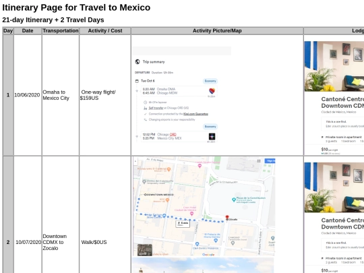This screenshot has height=273, width=364.
Task: Click the Activity Picture/Map column header
Action: 217,31
